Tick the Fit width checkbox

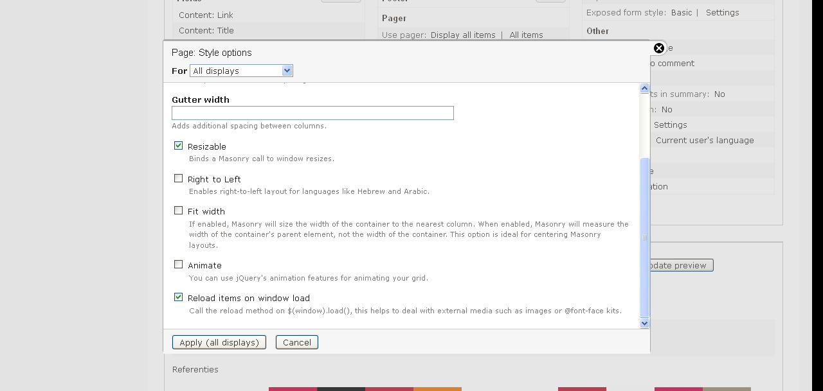coord(179,211)
